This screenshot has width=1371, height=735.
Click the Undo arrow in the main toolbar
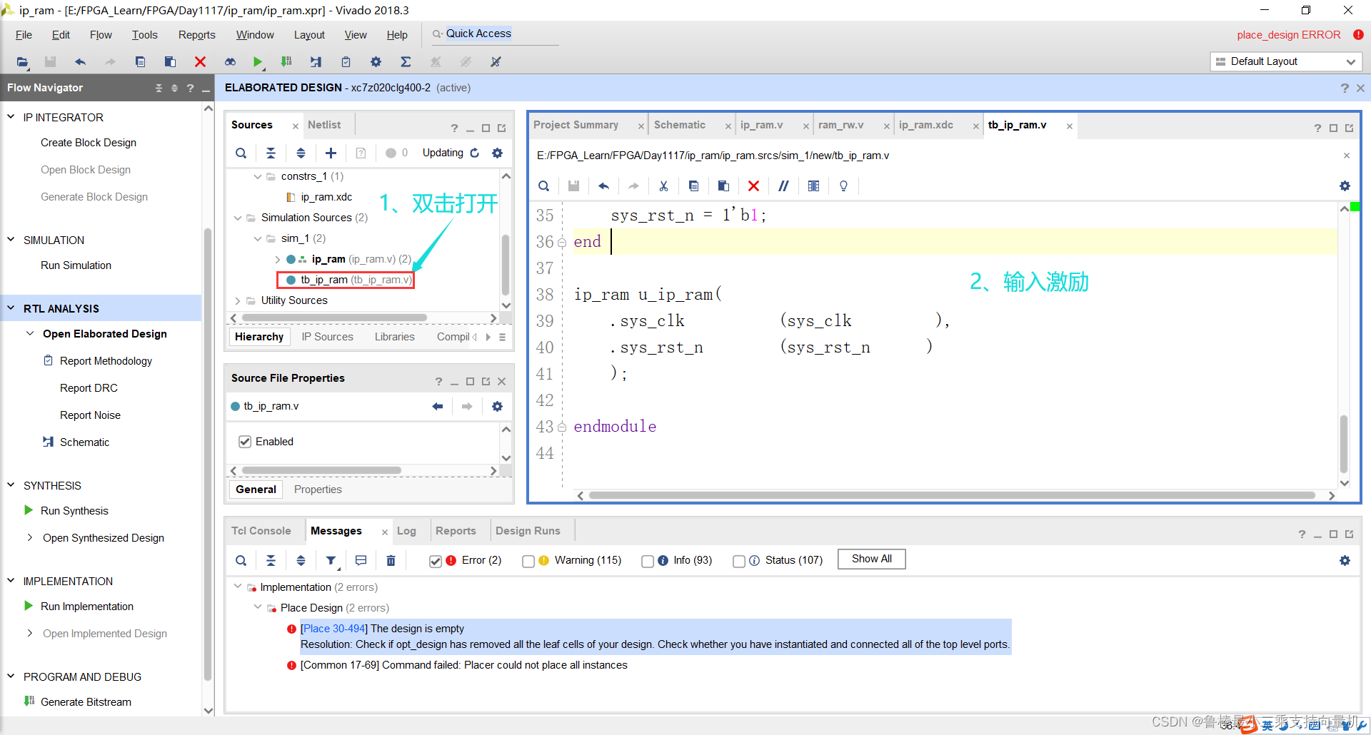[x=80, y=62]
